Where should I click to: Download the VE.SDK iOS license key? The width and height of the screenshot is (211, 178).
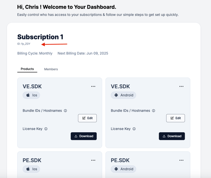[x=84, y=136]
